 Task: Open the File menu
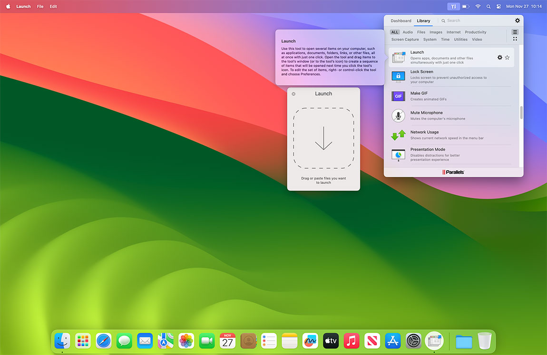(40, 7)
